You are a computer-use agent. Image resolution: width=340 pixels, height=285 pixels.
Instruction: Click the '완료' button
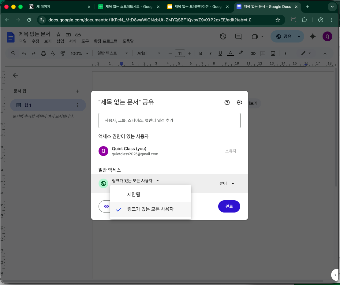(x=229, y=206)
